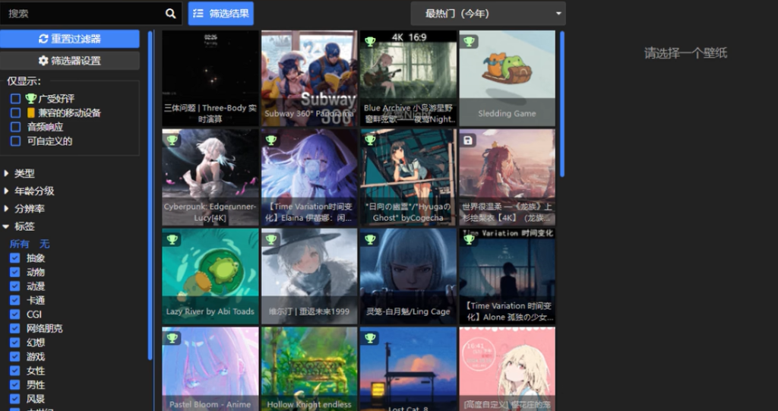
Task: Click the 筛选结果 button
Action: click(x=221, y=13)
